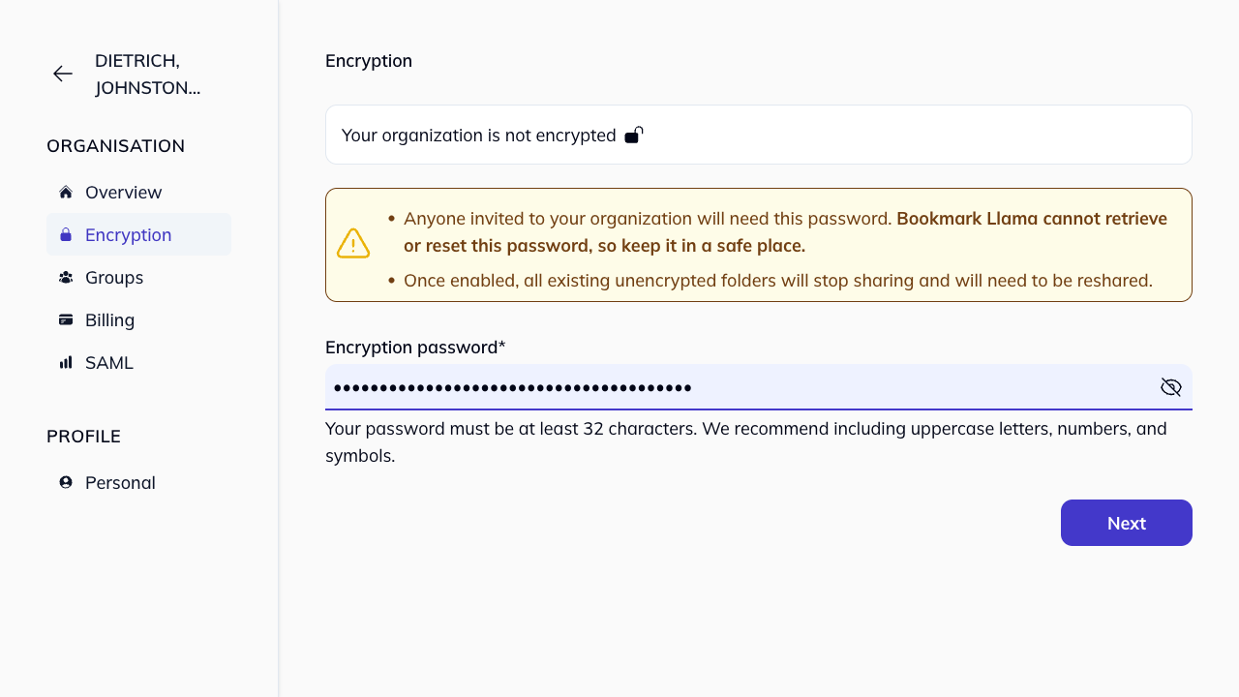Click the back arrow to leave organization settings
Screen dimensions: 1239x697
(62, 74)
